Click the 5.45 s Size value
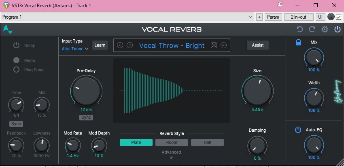 coord(257,109)
